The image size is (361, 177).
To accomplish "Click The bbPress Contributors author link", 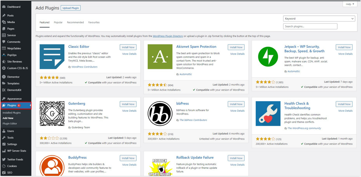I will pyautogui.click(x=193, y=120).
